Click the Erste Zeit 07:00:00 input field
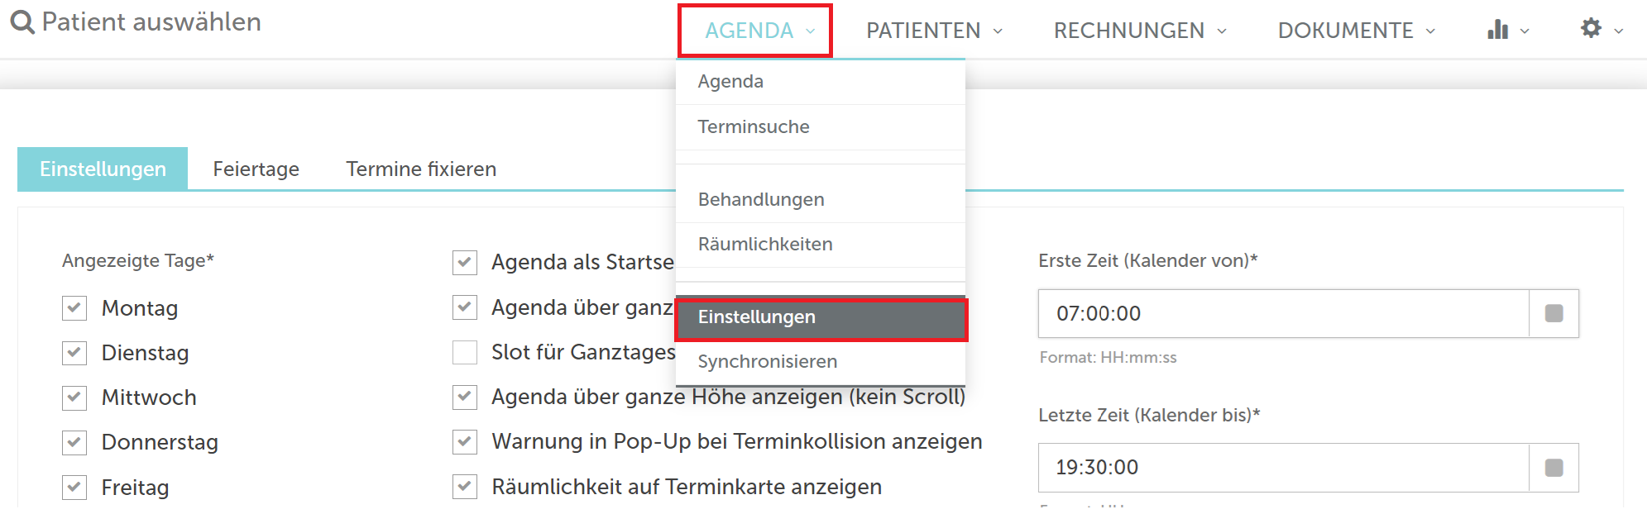The image size is (1647, 514). [1284, 313]
